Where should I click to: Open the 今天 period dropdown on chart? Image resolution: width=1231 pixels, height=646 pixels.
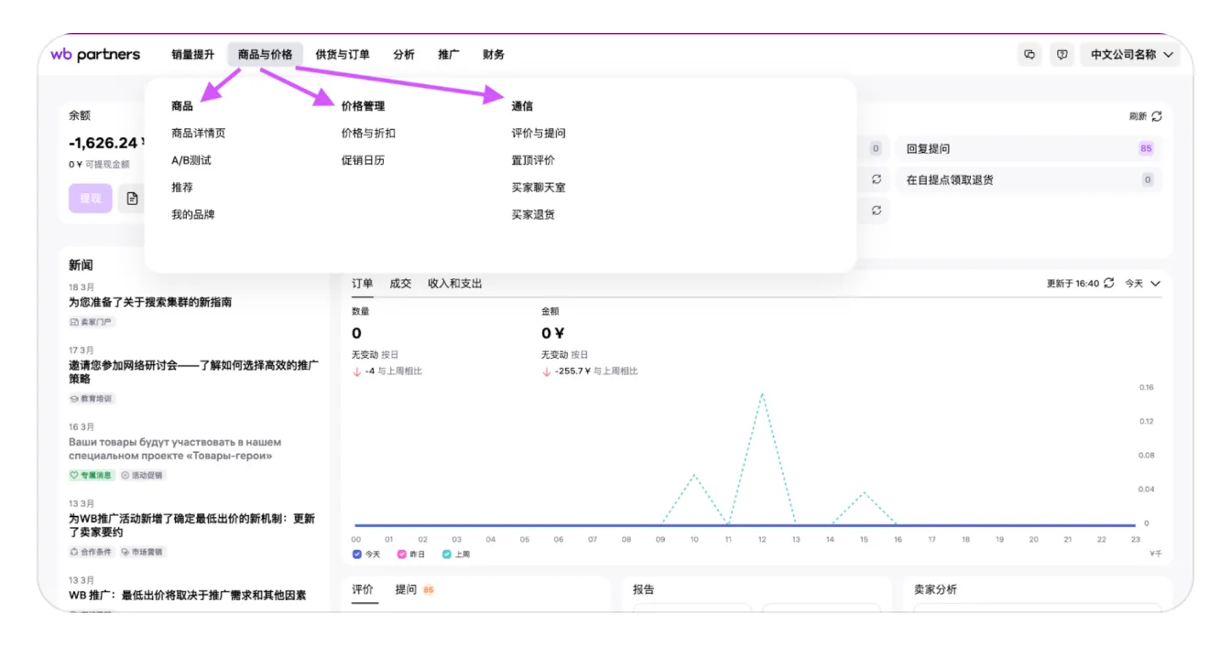coord(1142,284)
